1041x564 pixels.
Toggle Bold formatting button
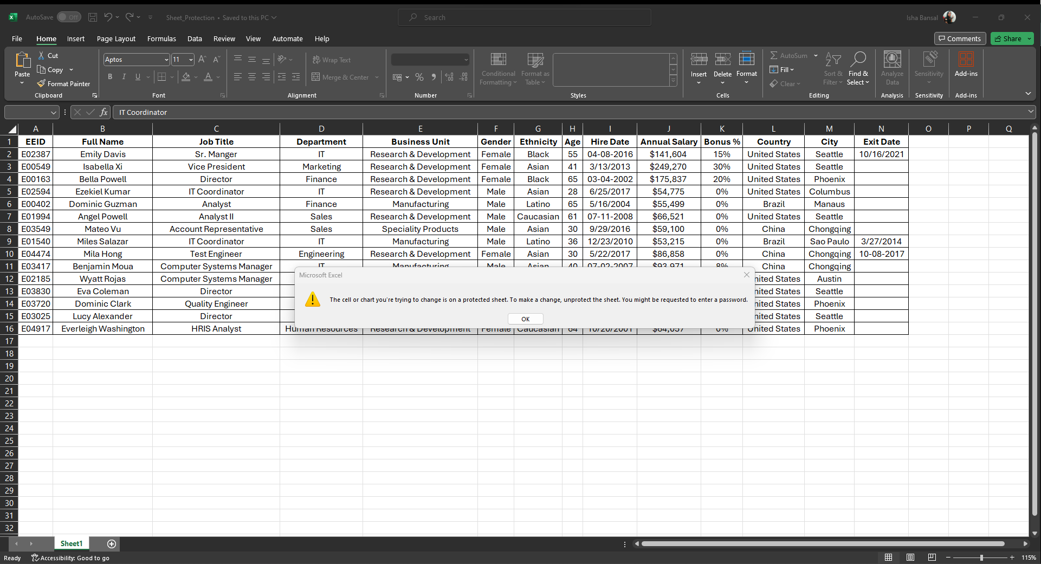point(110,77)
